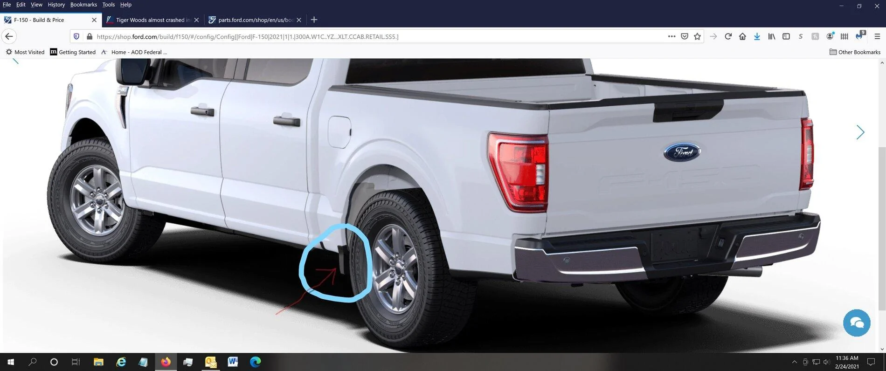Toggle the Firefox sidebar view
Image resolution: width=886 pixels, height=371 pixels.
point(786,36)
